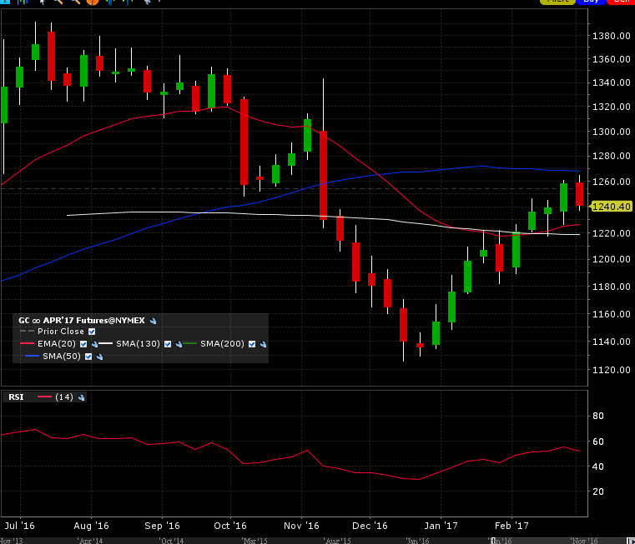635x544 pixels.
Task: Edit SMA(200) via its wrench icon
Action: [264, 344]
